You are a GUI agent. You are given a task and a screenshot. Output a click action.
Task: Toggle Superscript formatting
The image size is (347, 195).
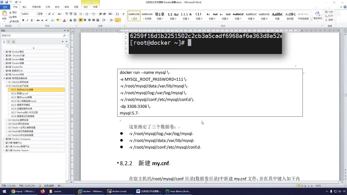(x=46, y=20)
